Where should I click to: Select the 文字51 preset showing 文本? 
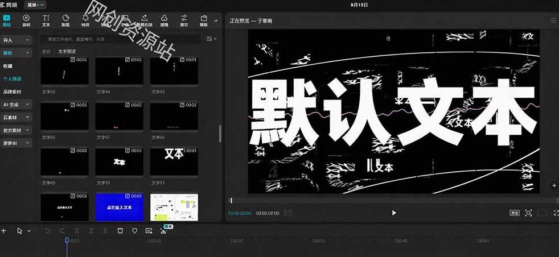click(174, 161)
